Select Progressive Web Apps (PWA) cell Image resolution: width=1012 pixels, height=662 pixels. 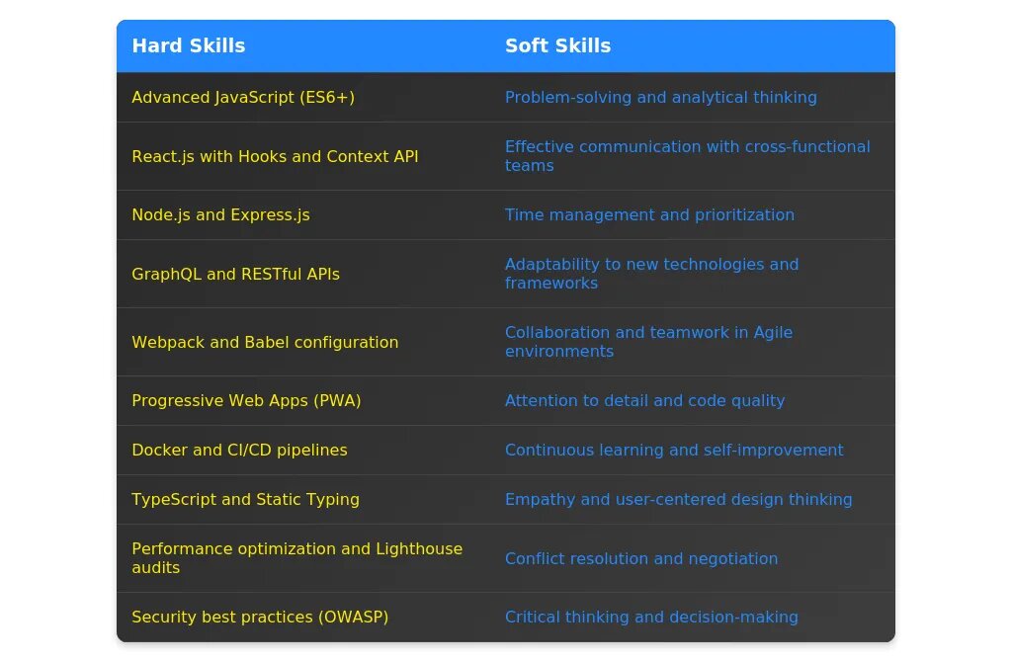click(x=246, y=401)
